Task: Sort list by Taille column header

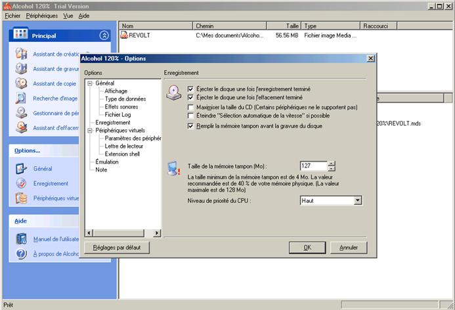Action: [284, 26]
